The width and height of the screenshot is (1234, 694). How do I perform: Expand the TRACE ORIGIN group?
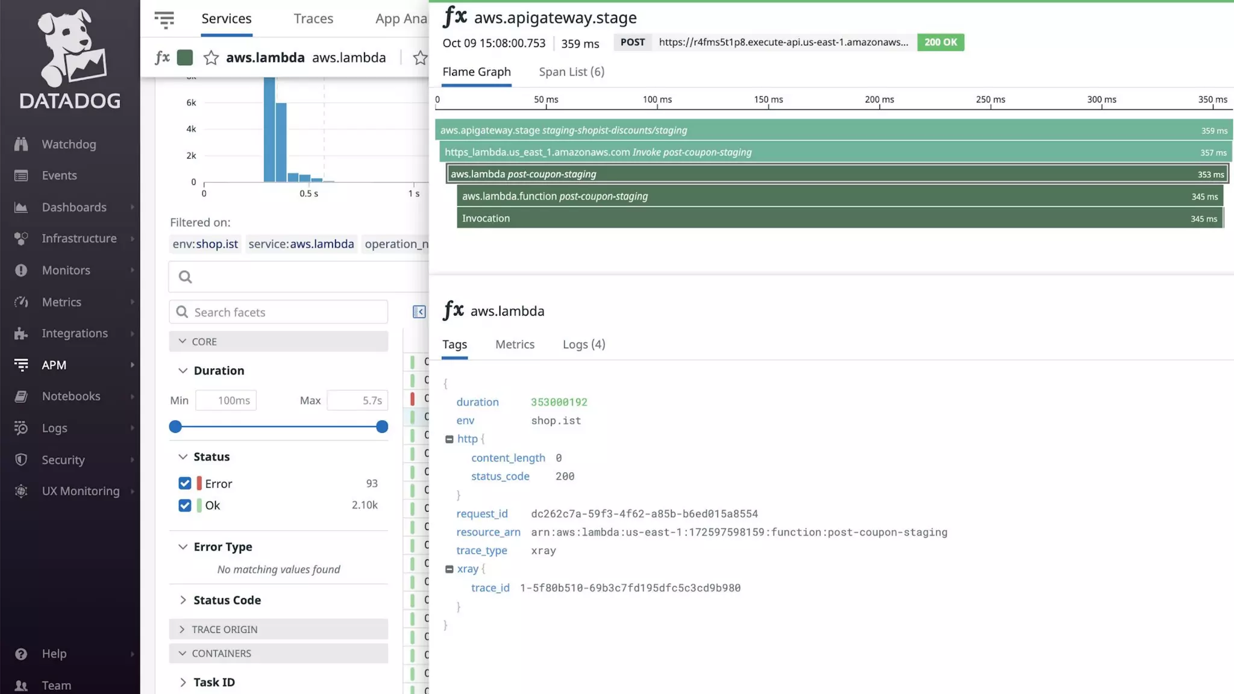278,629
